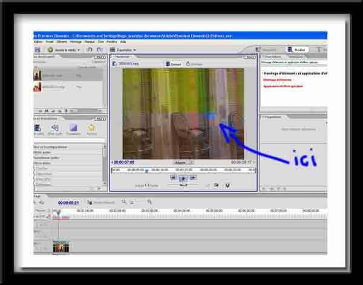Click the monitor time ruler playhead marker
The image size is (363, 285).
[146, 171]
